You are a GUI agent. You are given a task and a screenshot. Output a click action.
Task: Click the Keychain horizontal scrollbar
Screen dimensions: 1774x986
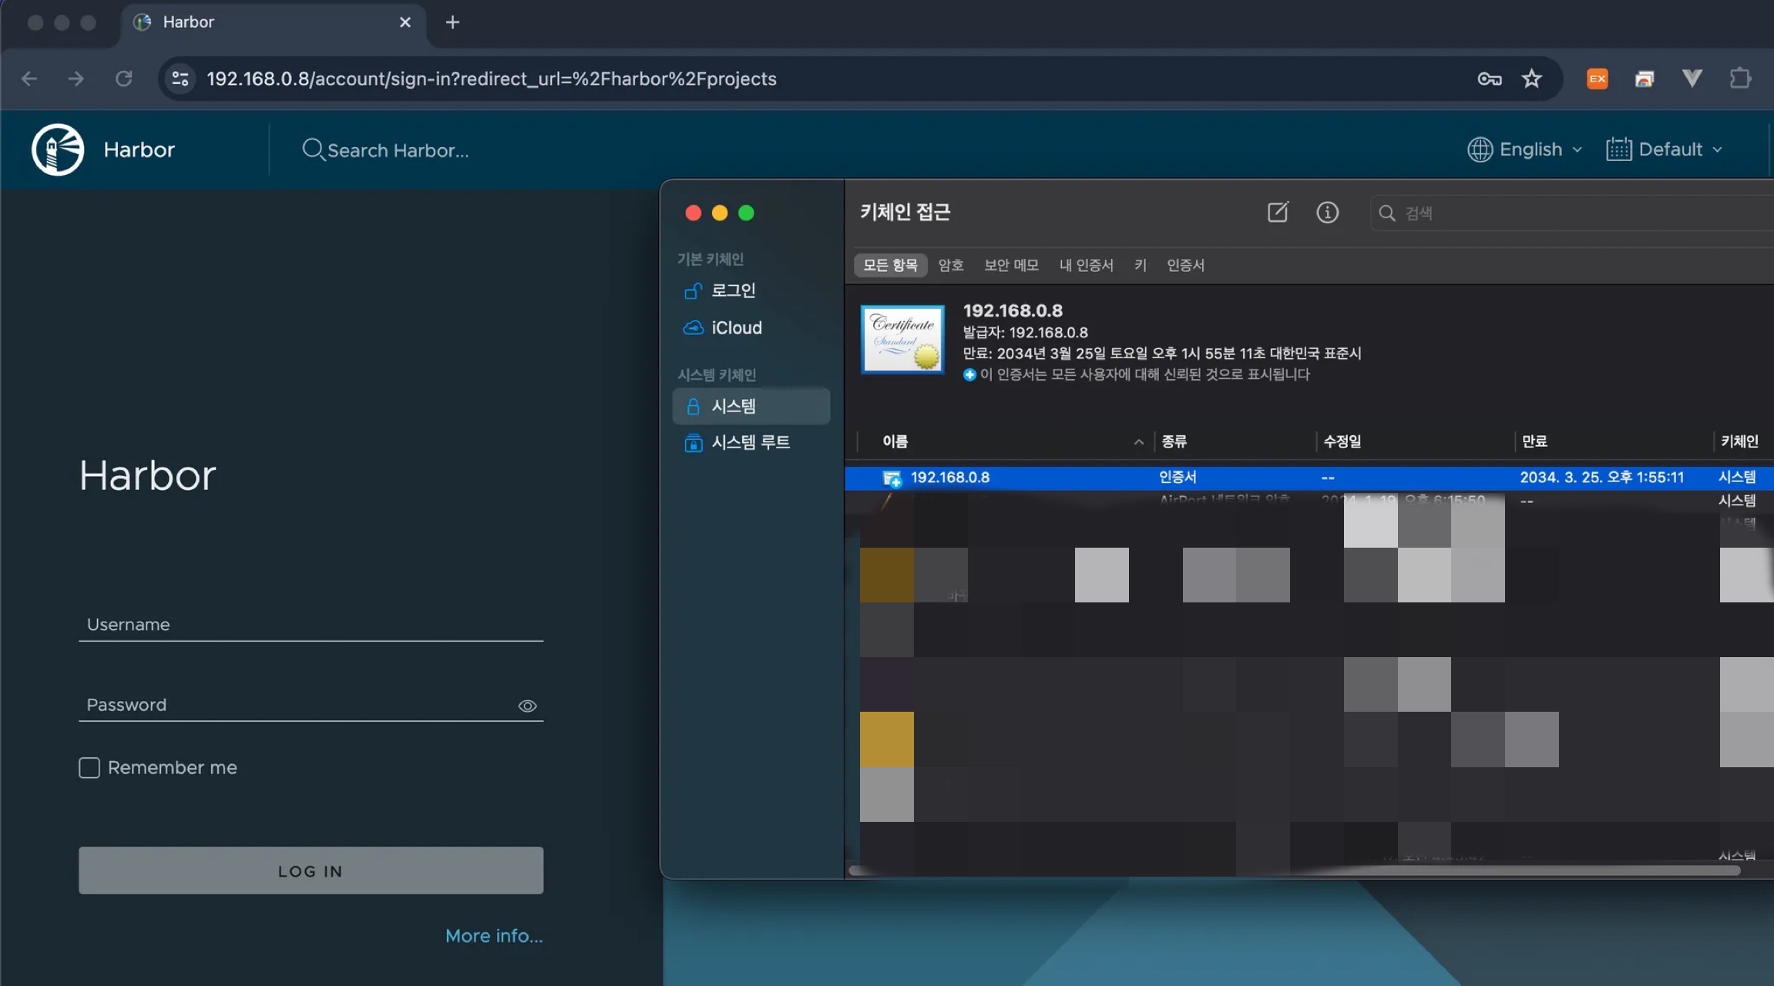pyautogui.click(x=1295, y=870)
